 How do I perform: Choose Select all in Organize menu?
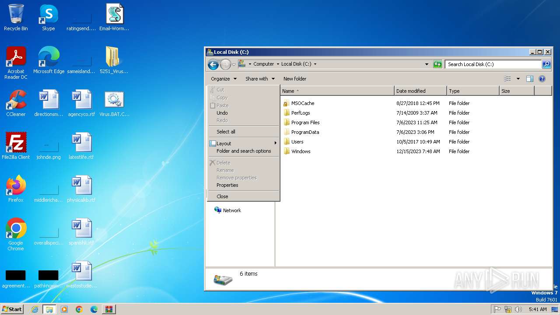click(x=244, y=132)
